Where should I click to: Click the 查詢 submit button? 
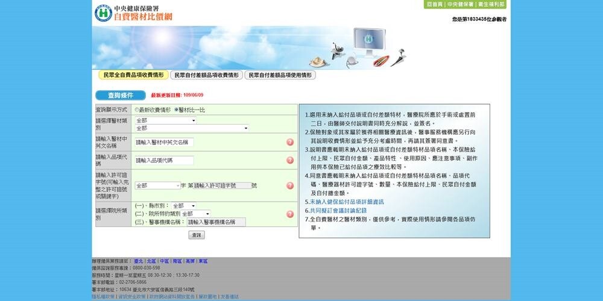pyautogui.click(x=197, y=235)
